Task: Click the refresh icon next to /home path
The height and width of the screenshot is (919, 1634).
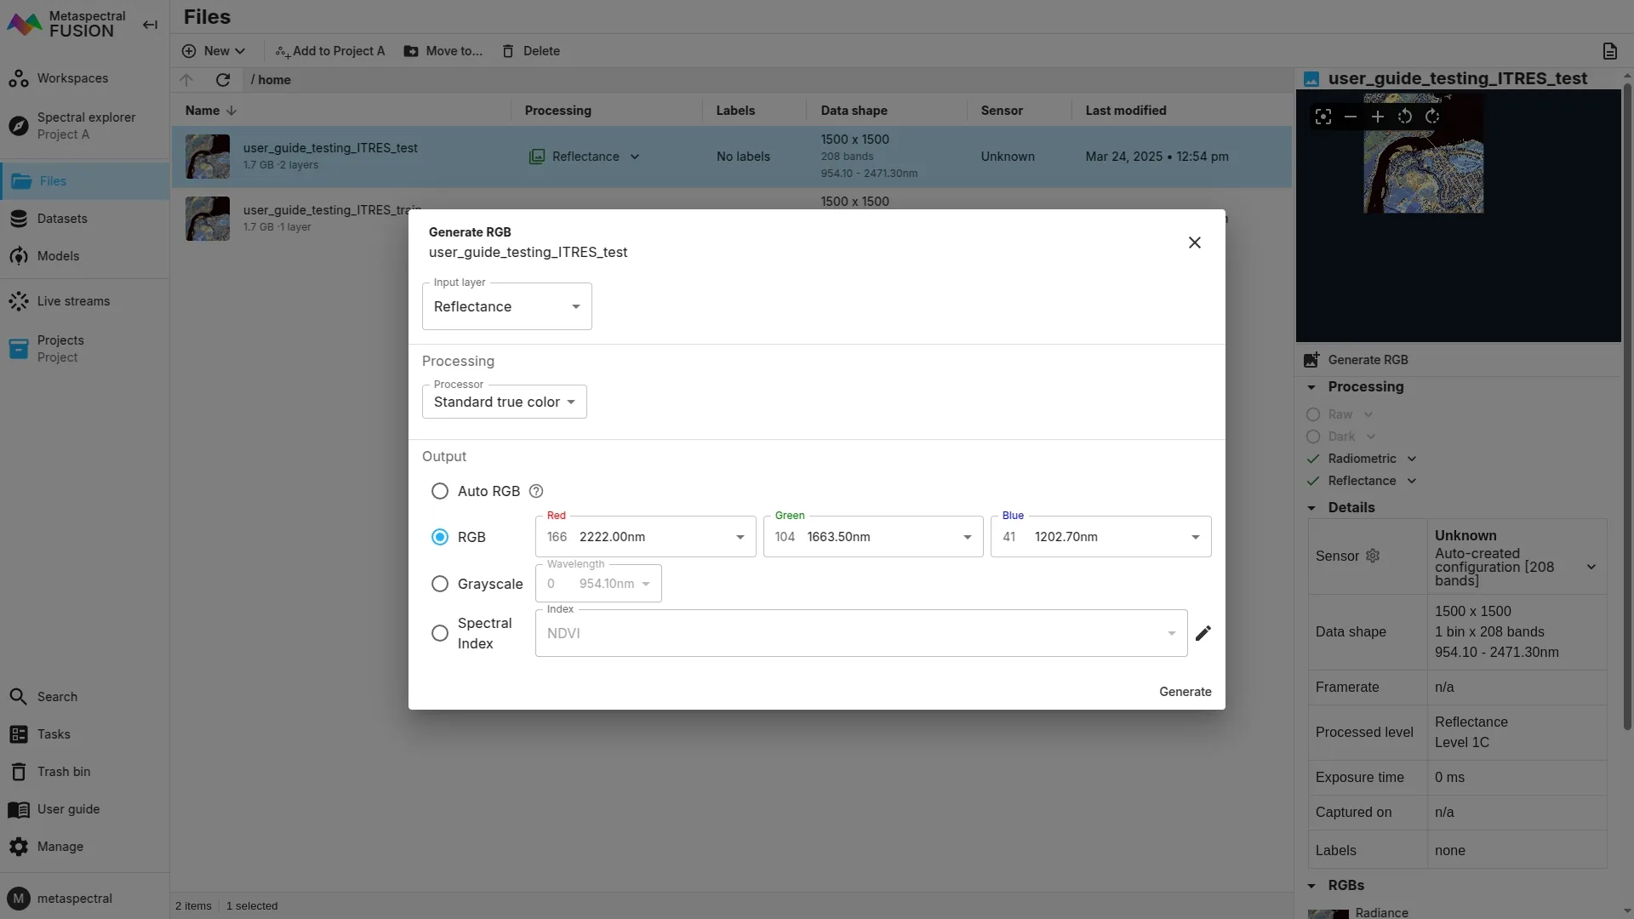Action: click(223, 80)
